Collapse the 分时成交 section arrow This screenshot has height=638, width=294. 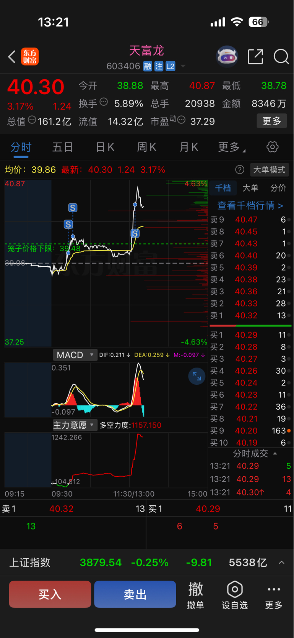pyautogui.click(x=275, y=454)
